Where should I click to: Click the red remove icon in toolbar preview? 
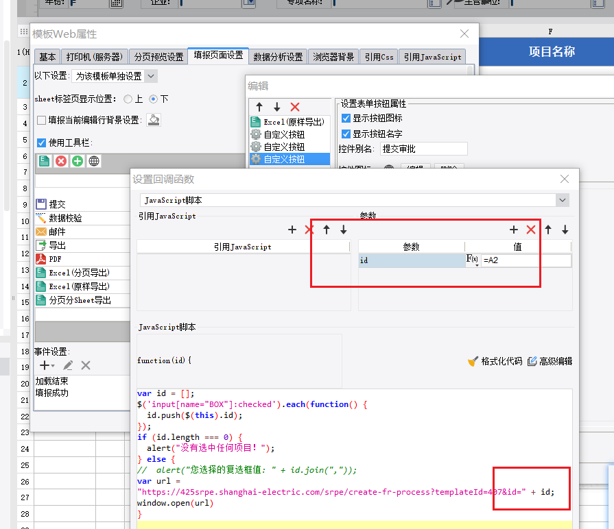click(61, 161)
